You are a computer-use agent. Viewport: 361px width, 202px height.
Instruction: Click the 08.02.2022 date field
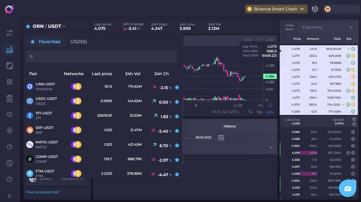click(x=203, y=137)
